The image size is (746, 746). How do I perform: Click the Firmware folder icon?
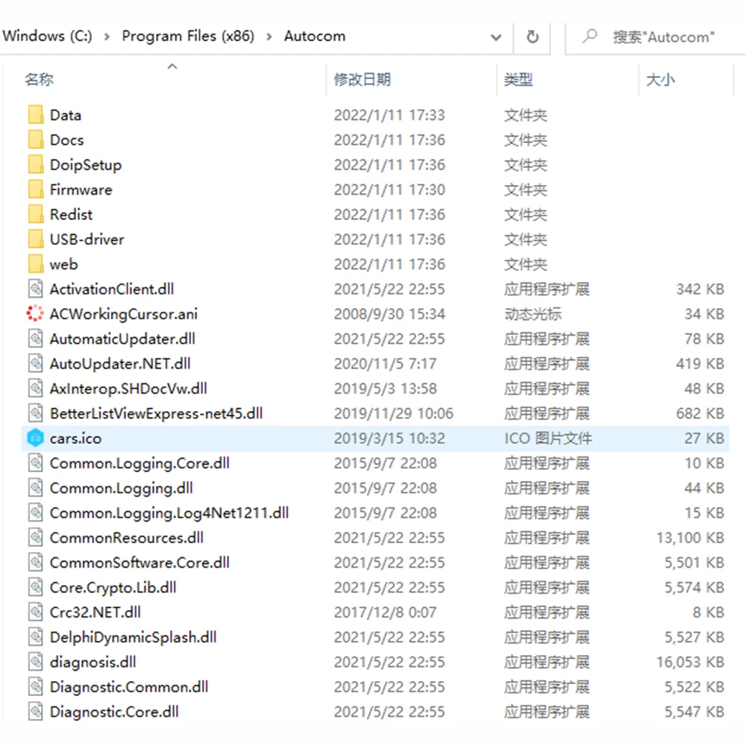point(36,189)
